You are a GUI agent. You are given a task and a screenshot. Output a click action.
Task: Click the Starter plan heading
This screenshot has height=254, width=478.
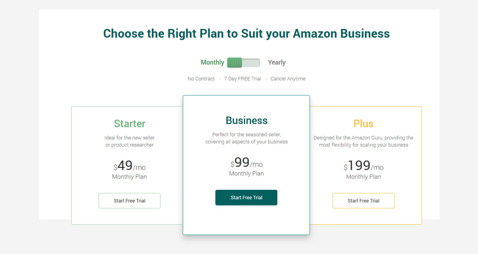tap(130, 124)
